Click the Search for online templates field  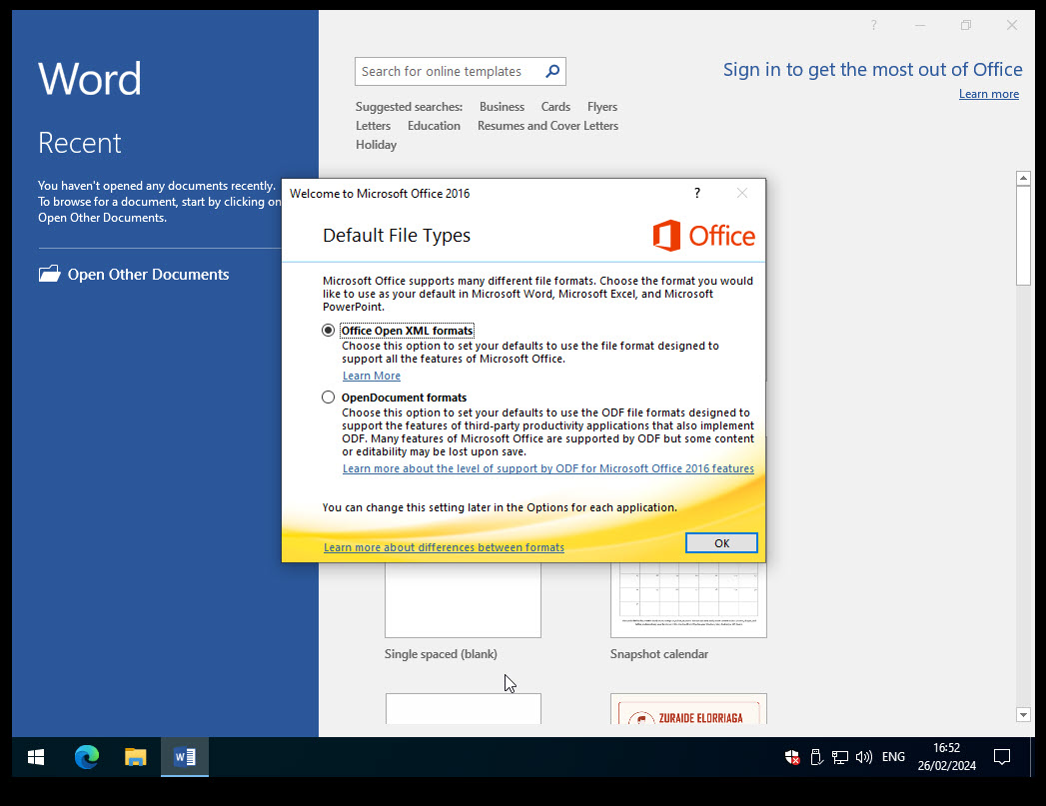(x=448, y=71)
